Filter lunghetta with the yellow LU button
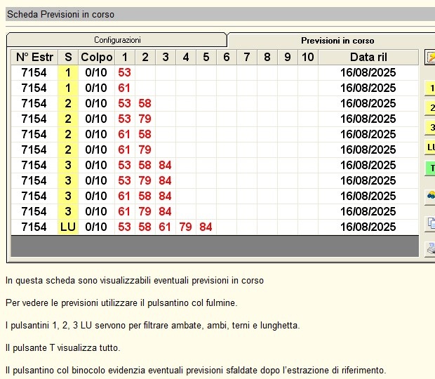This screenshot has height=379, width=435. (x=429, y=147)
